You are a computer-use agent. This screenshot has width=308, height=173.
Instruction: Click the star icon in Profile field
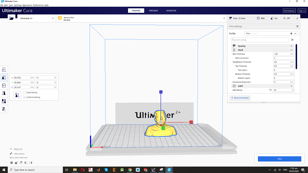click(x=291, y=33)
